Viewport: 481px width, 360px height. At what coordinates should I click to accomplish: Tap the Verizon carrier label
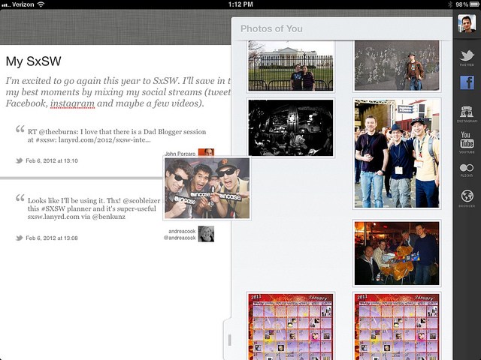point(23,4)
